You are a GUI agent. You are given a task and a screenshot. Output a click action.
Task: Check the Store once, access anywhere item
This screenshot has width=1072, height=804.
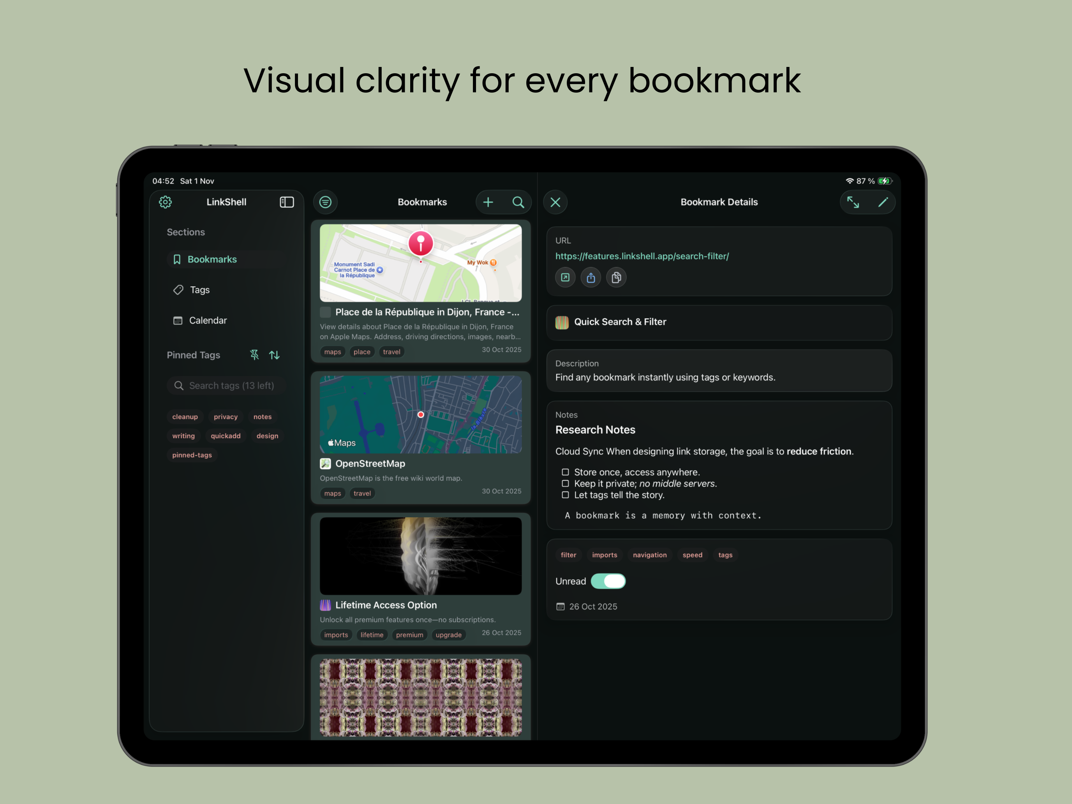[565, 472]
